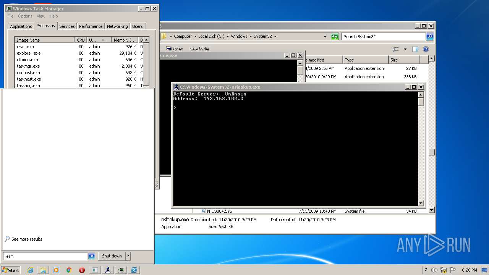This screenshot has height=275, width=489.
Task: Click the Shut down button
Action: [x=112, y=256]
